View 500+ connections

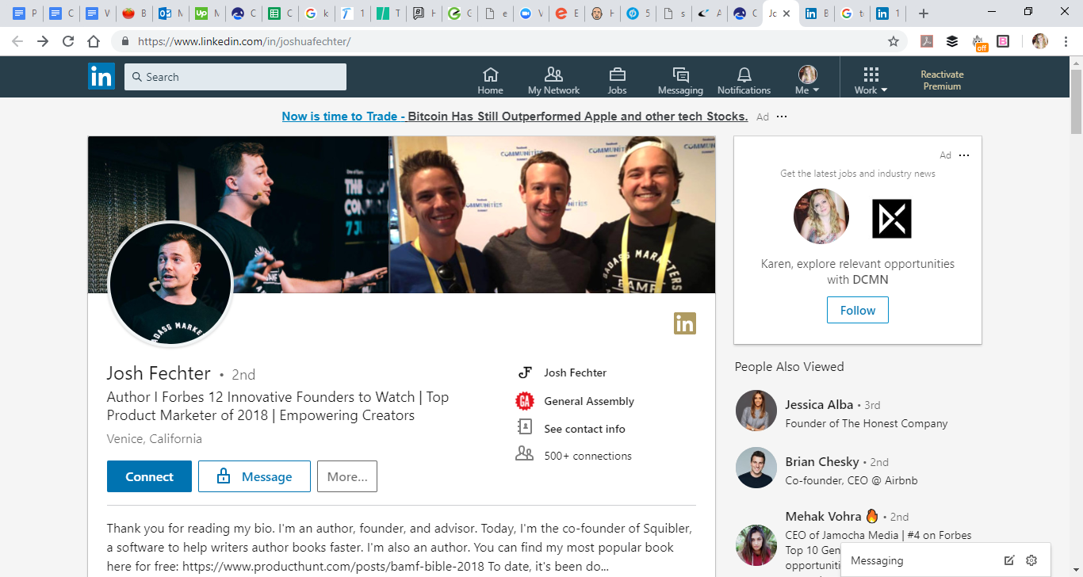tap(587, 456)
